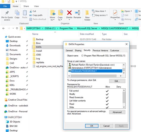Select Administrators in group list

pos(91,68)
